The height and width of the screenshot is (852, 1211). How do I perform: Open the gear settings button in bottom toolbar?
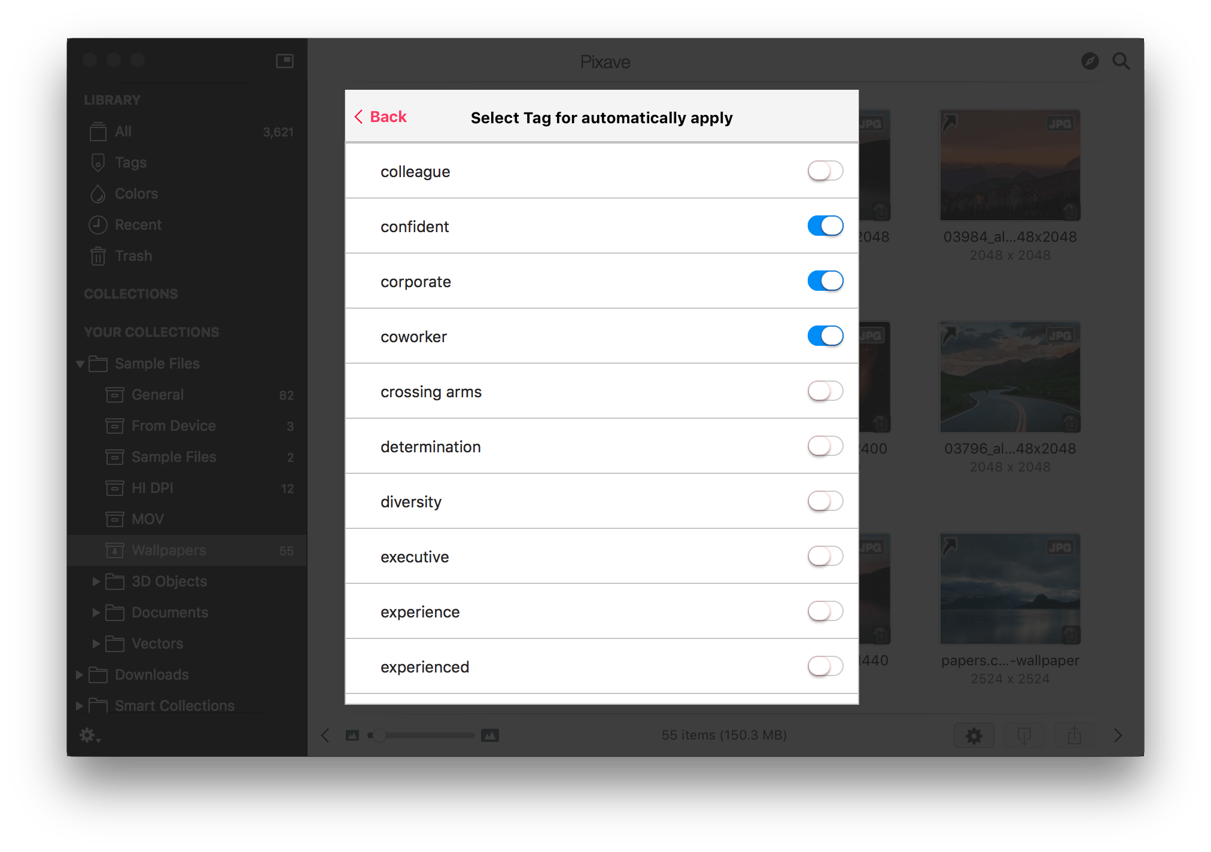[973, 735]
